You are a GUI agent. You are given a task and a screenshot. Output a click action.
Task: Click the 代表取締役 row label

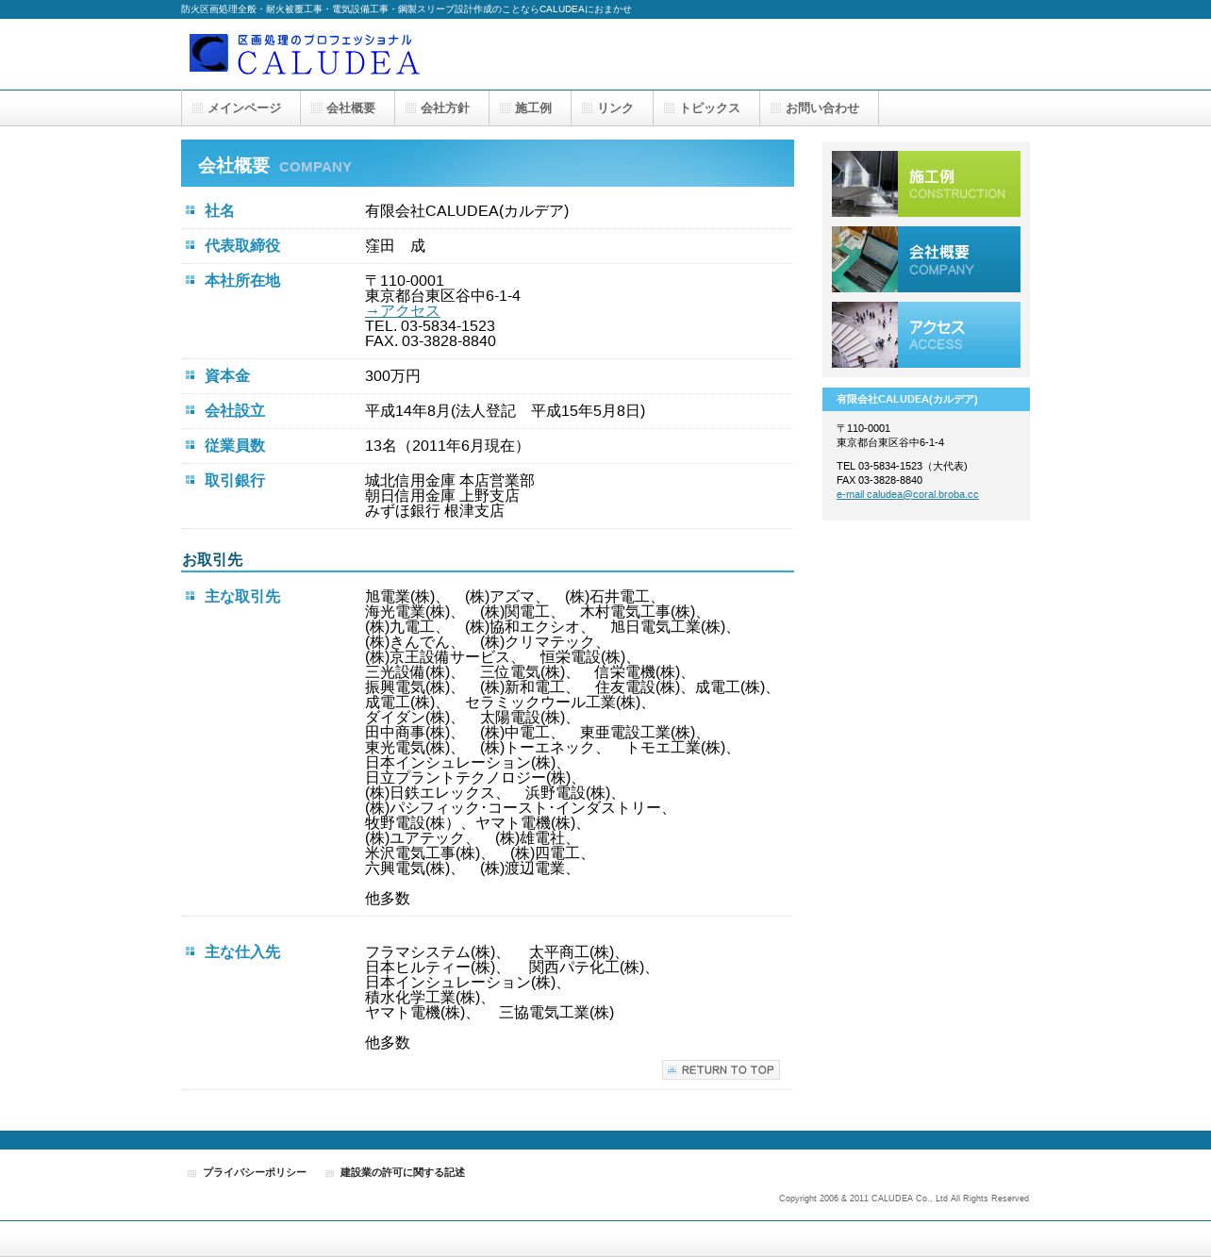[x=242, y=246]
